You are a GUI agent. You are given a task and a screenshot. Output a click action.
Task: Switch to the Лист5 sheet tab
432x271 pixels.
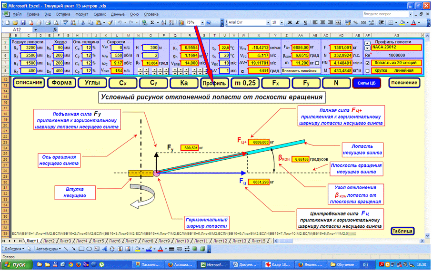[x=98, y=241]
